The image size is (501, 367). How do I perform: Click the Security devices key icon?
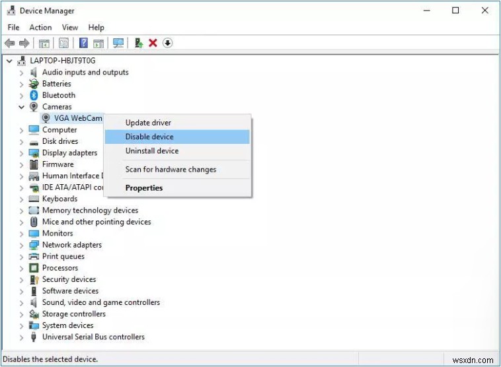[34, 280]
